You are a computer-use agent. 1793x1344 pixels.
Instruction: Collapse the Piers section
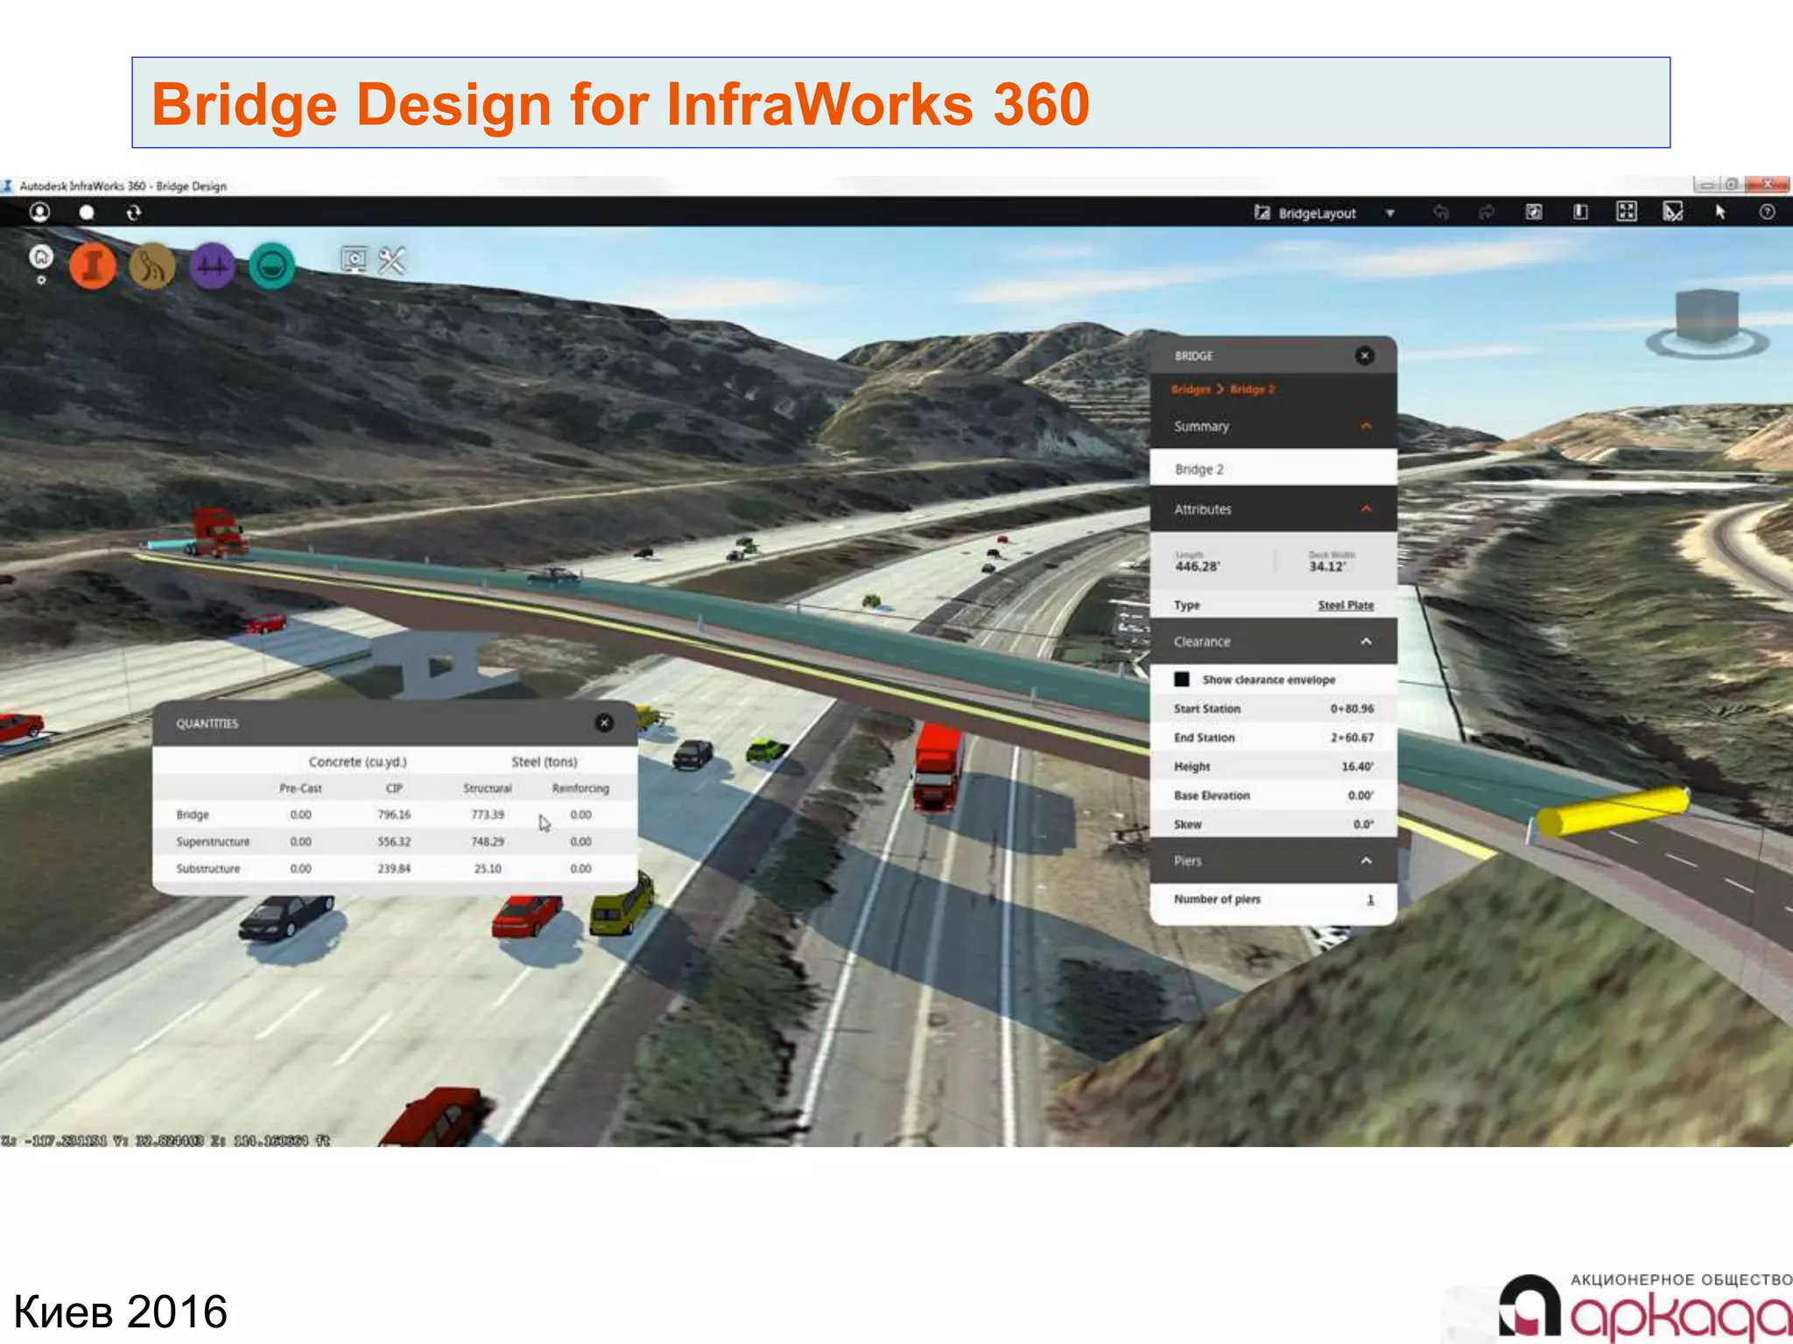click(x=1366, y=861)
